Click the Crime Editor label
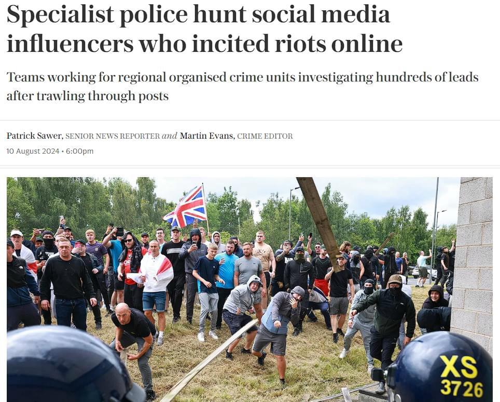Image resolution: width=500 pixels, height=402 pixels. [265, 137]
